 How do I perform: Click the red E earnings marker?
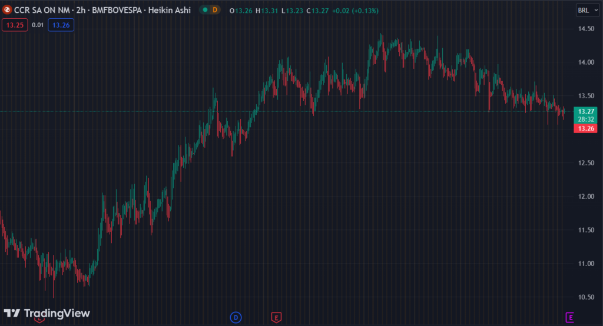pos(276,318)
